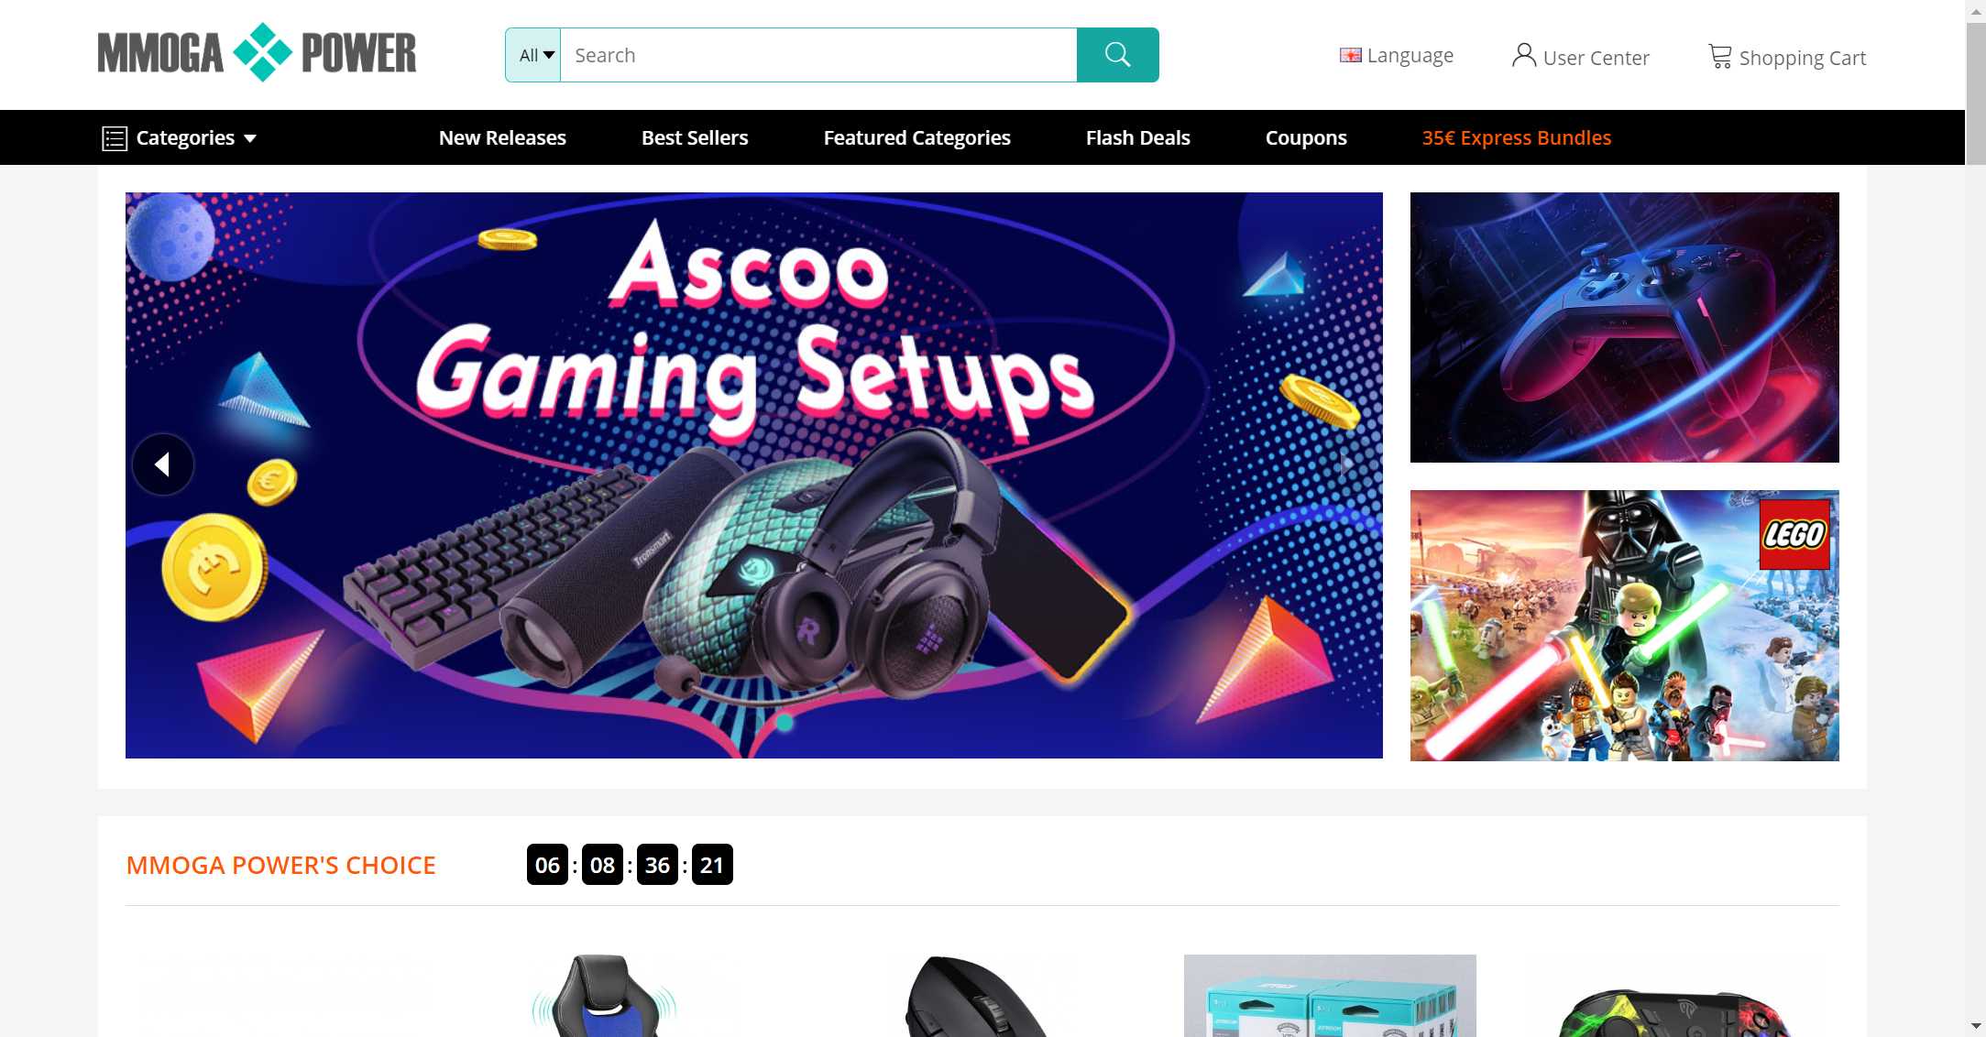
Task: Open the Shopping Cart icon
Action: pyautogui.click(x=1720, y=57)
